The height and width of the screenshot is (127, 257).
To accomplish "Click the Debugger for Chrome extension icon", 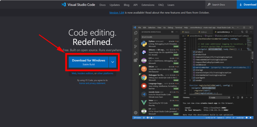I will (x=144, y=78).
